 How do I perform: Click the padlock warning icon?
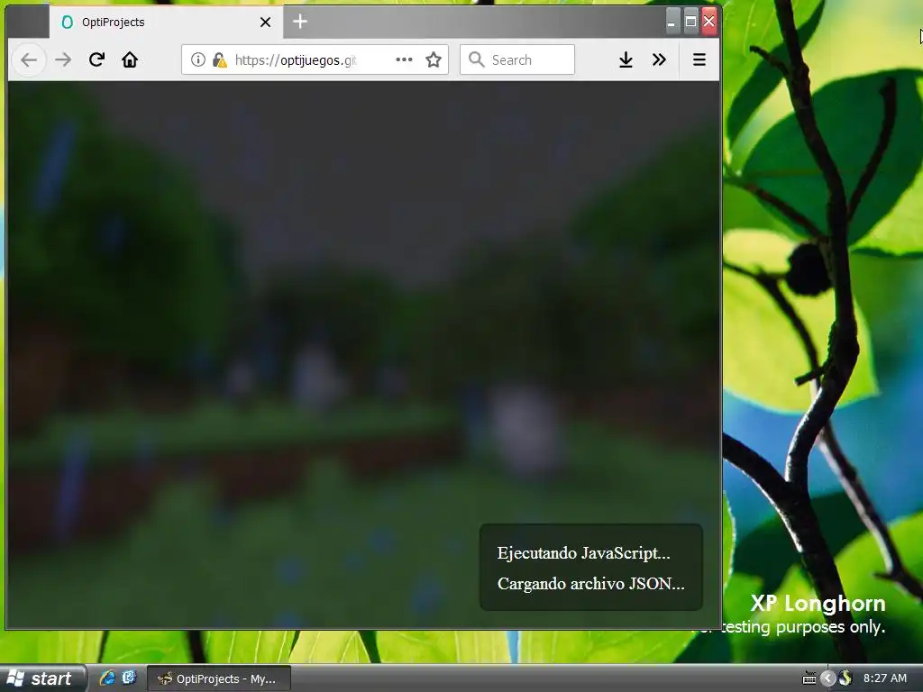tap(220, 59)
